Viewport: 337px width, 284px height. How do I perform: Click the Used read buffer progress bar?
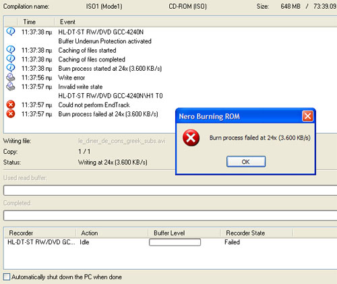tap(171, 190)
